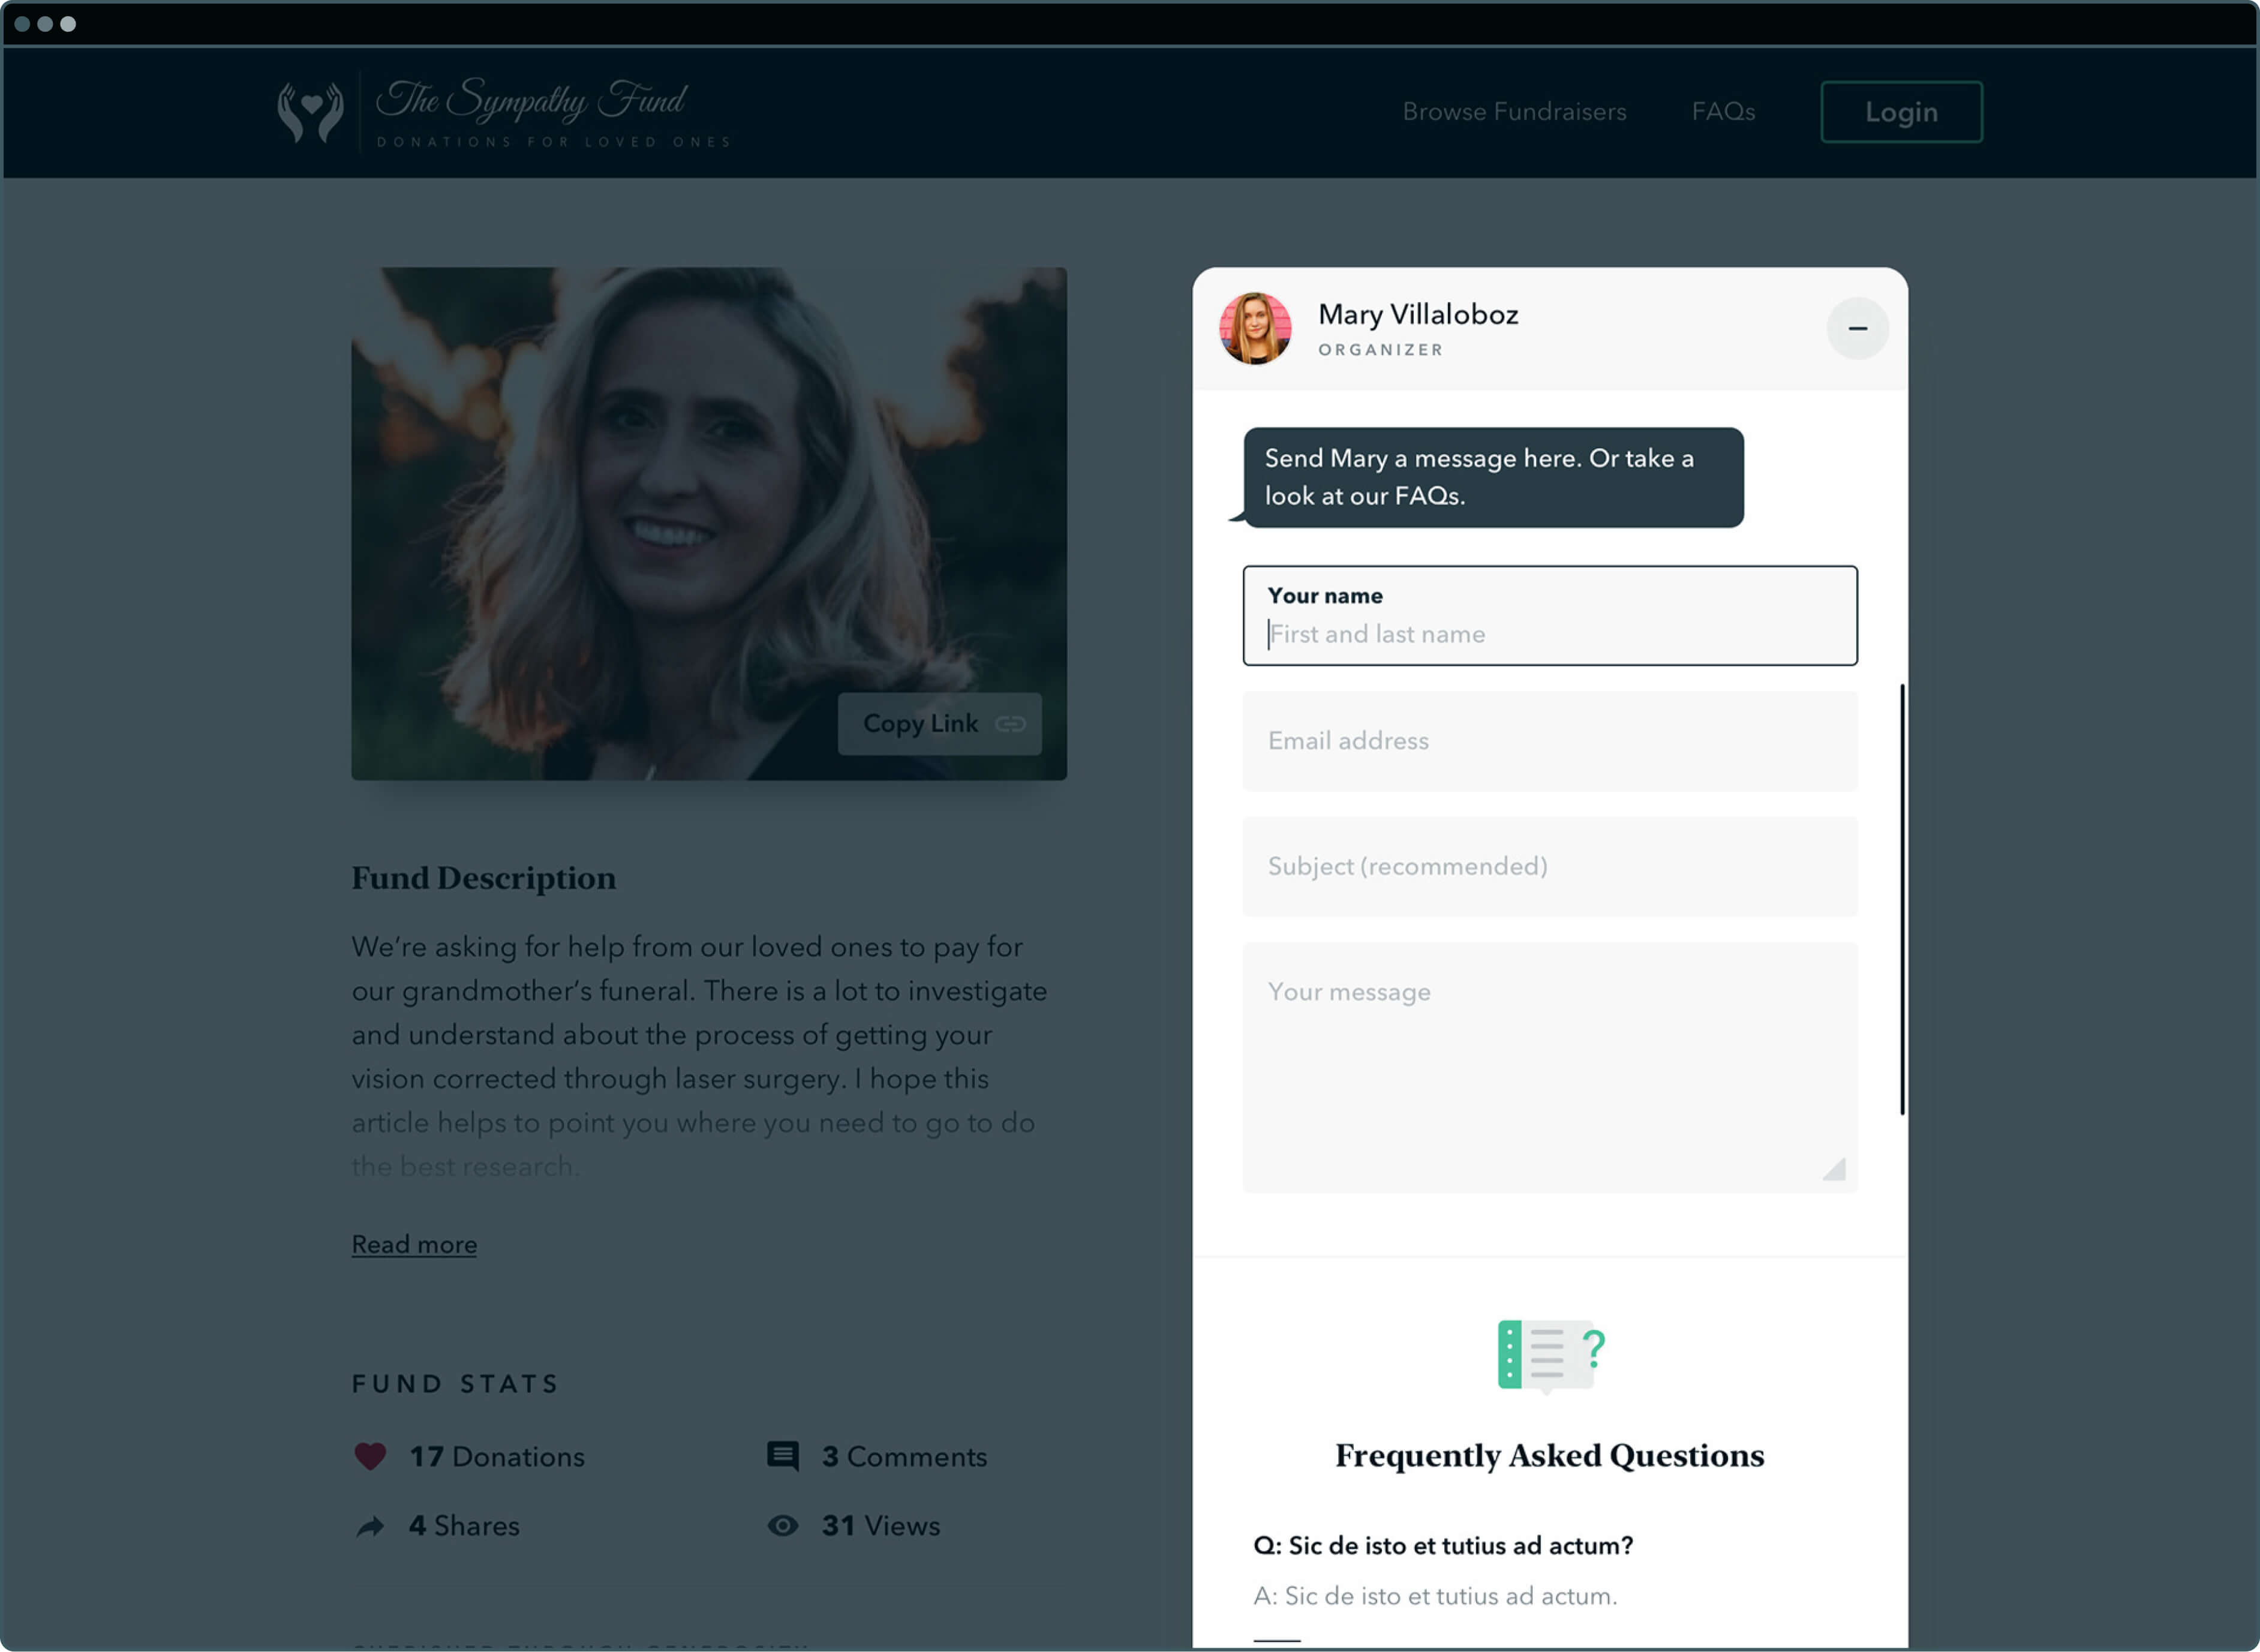This screenshot has height=1652, width=2260.
Task: Open the FAQs navigation item
Action: click(x=1723, y=112)
